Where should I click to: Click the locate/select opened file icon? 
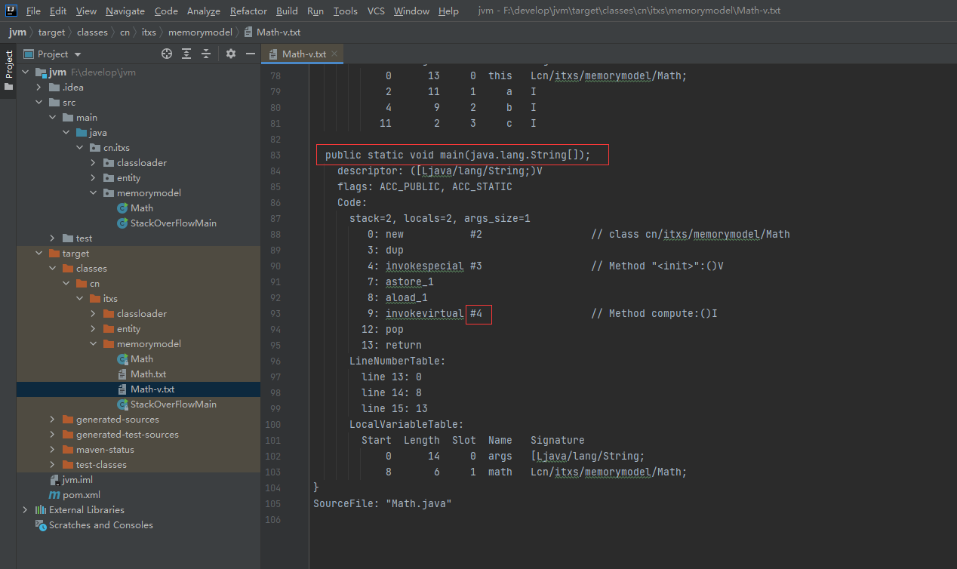pyautogui.click(x=167, y=54)
